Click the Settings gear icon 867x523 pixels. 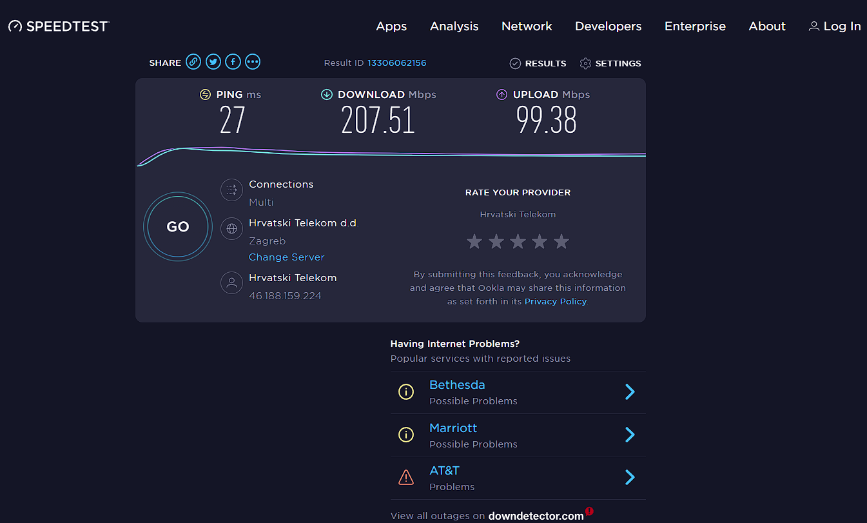point(585,63)
